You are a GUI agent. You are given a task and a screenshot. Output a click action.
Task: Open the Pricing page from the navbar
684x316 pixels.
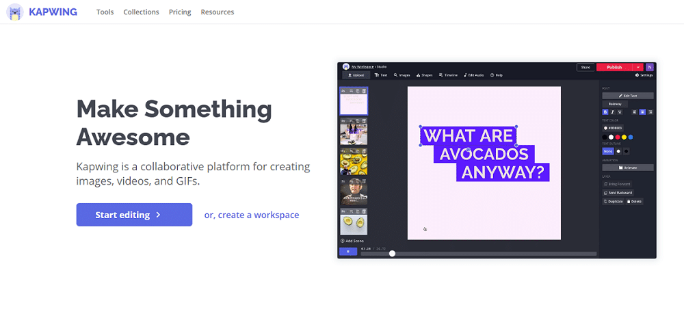(180, 12)
